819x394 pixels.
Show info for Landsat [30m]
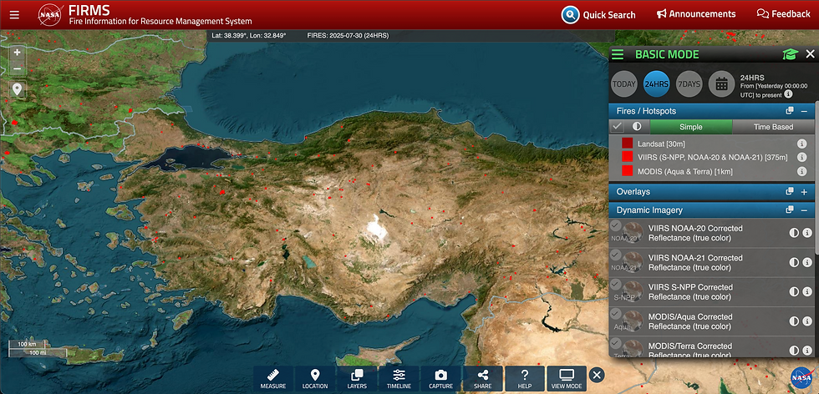pos(801,144)
